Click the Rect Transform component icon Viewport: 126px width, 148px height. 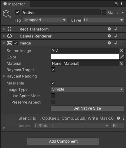coord(9,29)
